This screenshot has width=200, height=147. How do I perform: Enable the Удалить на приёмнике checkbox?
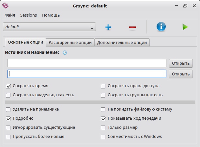click(x=8, y=109)
